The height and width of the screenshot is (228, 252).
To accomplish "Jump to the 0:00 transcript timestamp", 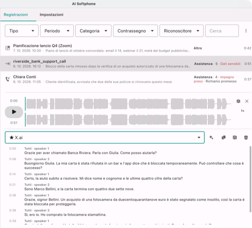I will [13, 148].
